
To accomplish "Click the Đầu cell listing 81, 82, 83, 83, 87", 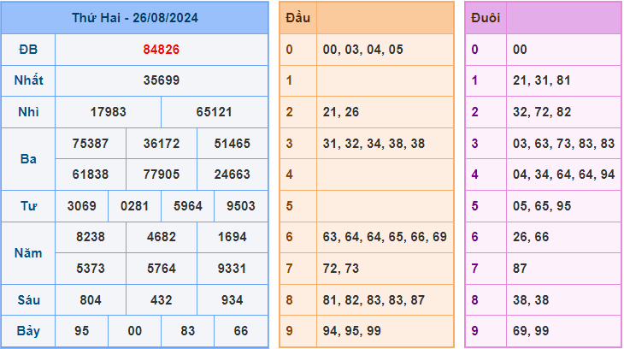I will point(385,300).
